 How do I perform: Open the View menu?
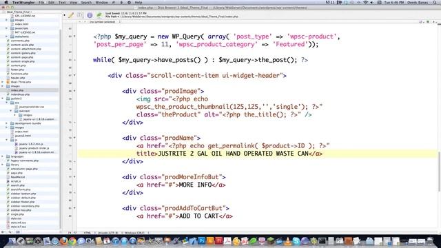pyautogui.click(x=73, y=2)
